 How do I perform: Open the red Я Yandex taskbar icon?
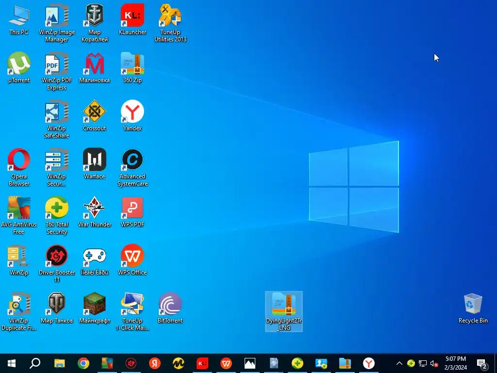pos(155,363)
